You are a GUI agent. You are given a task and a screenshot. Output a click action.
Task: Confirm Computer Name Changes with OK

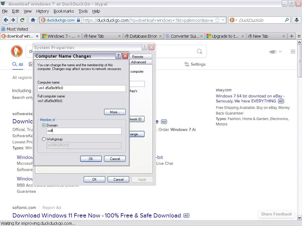click(x=91, y=159)
